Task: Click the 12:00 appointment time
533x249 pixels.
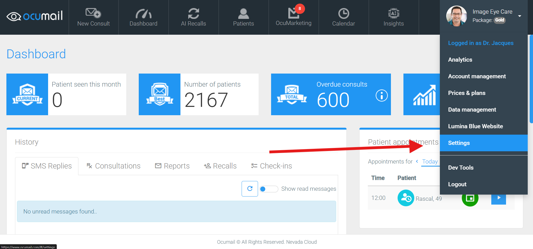Action: point(378,198)
